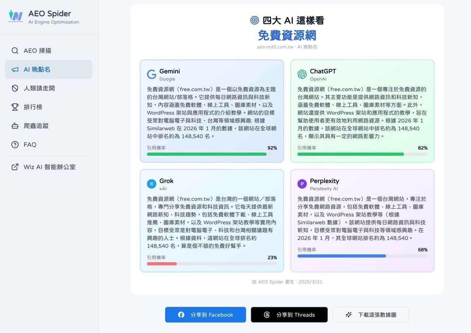Image resolution: width=471 pixels, height=333 pixels.
Task: Click the shield icon beside 人類請走開
Action: point(15,88)
